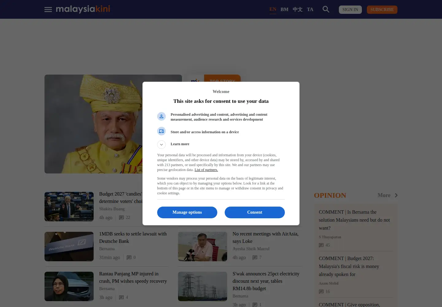
Task: Open the OPINION section heading
Action: (330, 195)
